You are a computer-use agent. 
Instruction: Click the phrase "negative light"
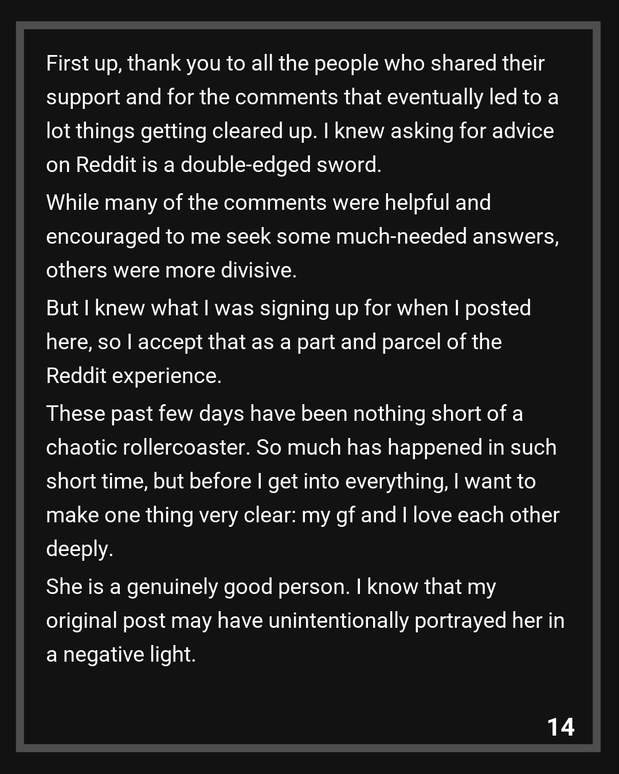[129, 655]
